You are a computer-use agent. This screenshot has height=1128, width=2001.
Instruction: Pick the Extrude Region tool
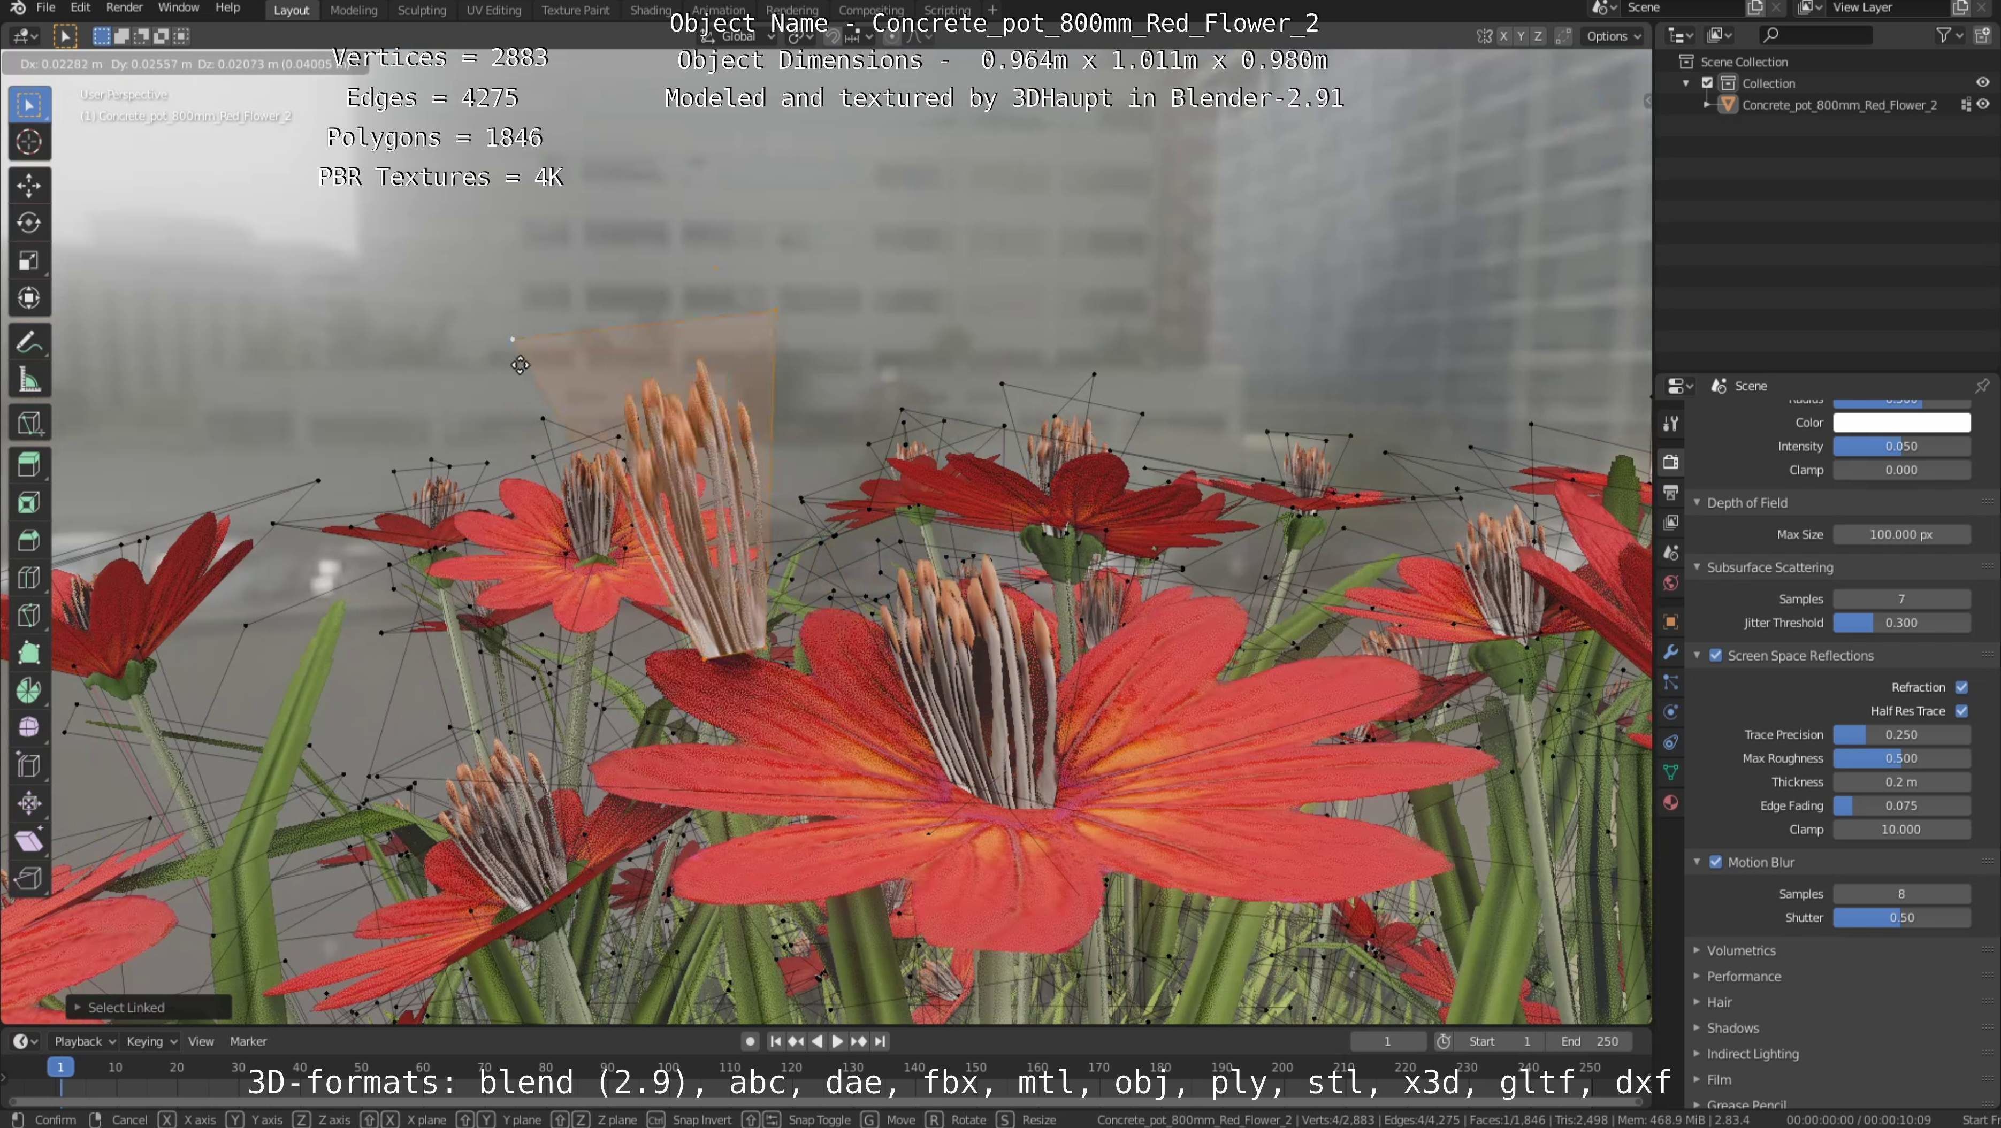[x=29, y=465]
